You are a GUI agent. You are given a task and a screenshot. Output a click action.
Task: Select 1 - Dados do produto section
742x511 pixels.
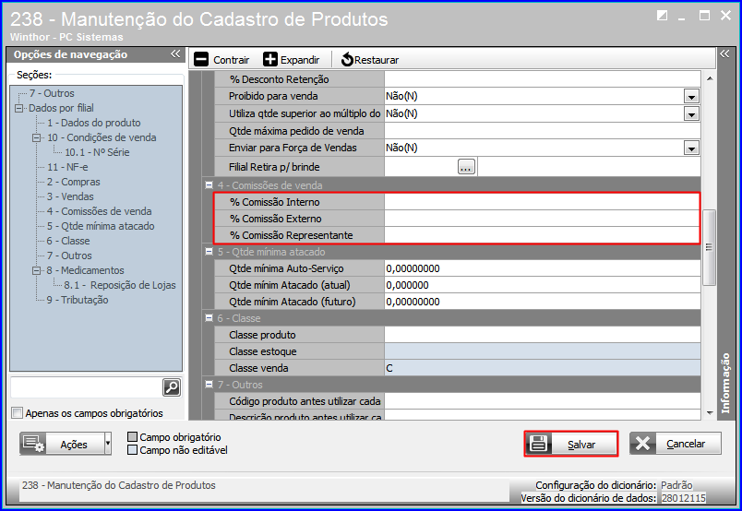pyautogui.click(x=94, y=123)
